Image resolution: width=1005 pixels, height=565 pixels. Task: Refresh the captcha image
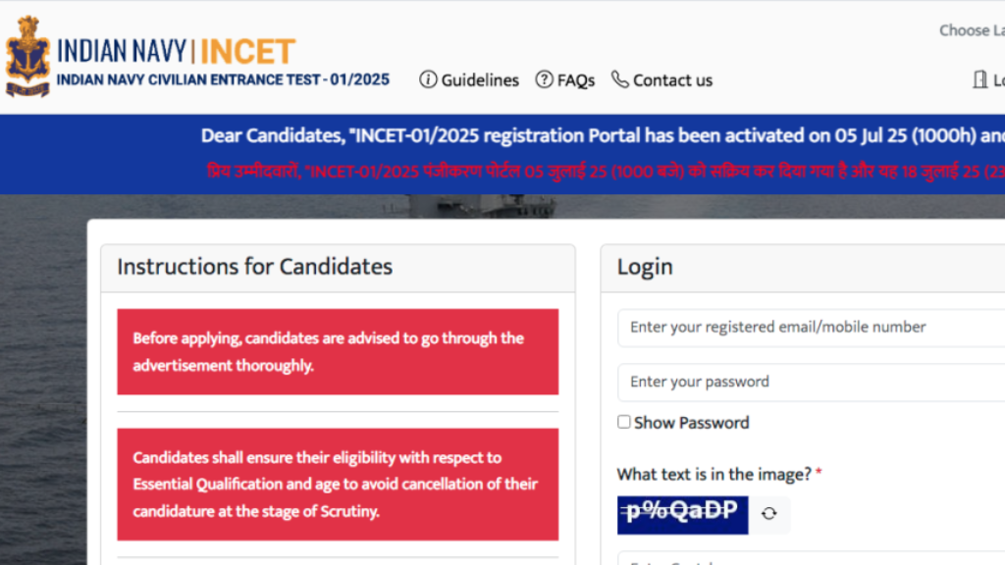point(769,514)
